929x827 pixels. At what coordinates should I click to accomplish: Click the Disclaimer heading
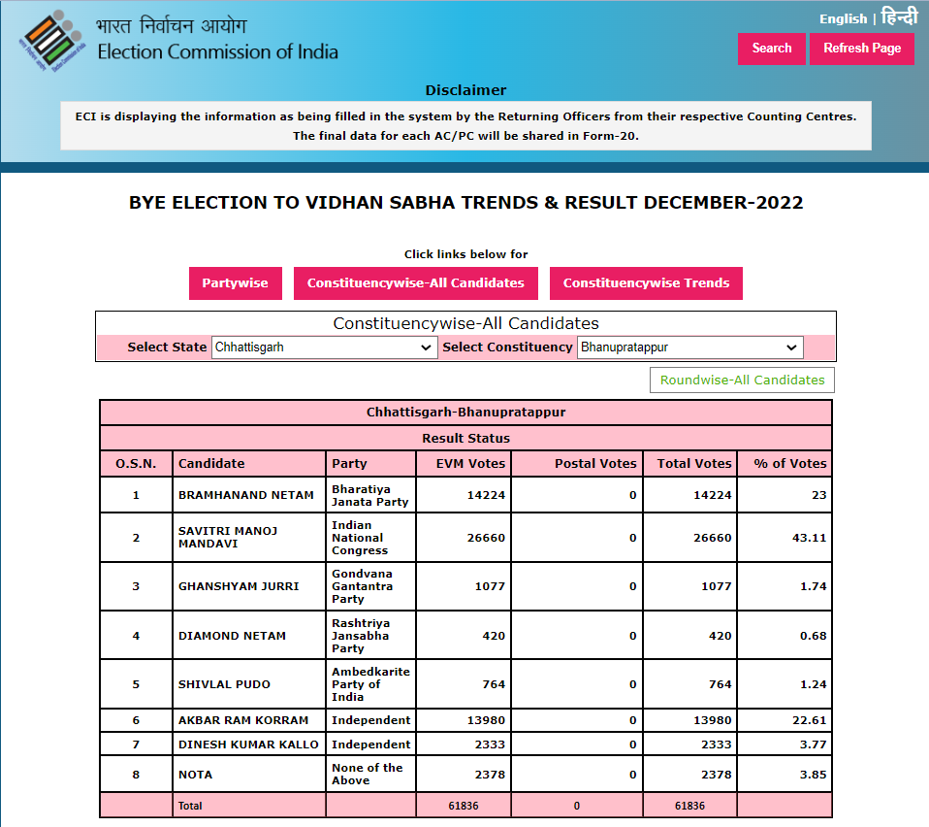coord(465,90)
